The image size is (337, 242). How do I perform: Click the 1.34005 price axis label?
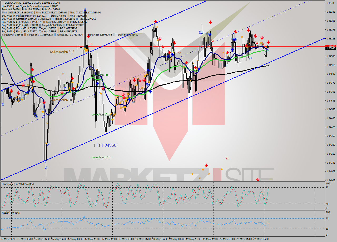click(331, 180)
